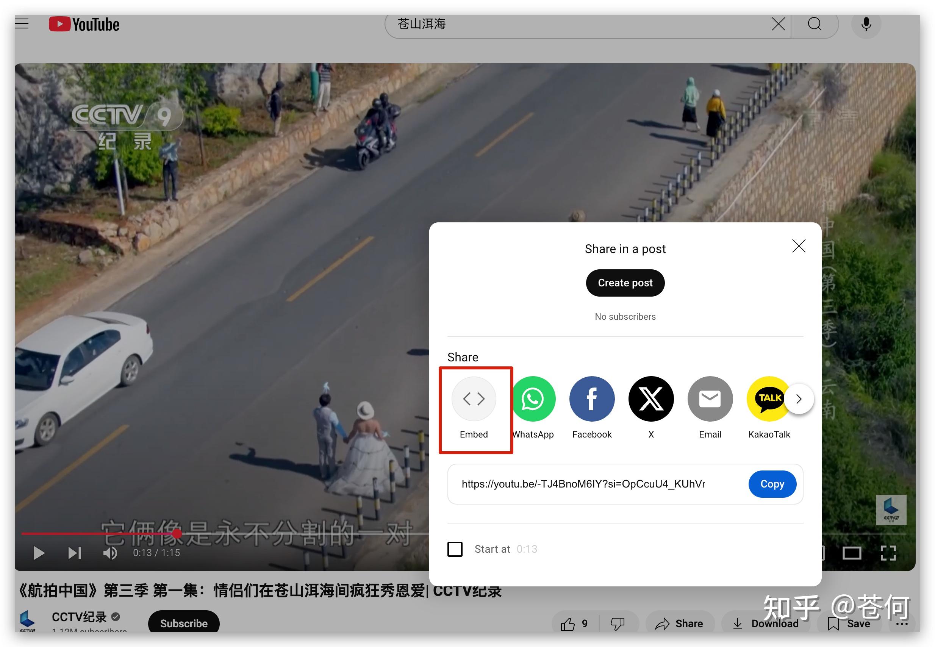Image resolution: width=935 pixels, height=647 pixels.
Task: Close the share dialog
Action: (x=798, y=246)
